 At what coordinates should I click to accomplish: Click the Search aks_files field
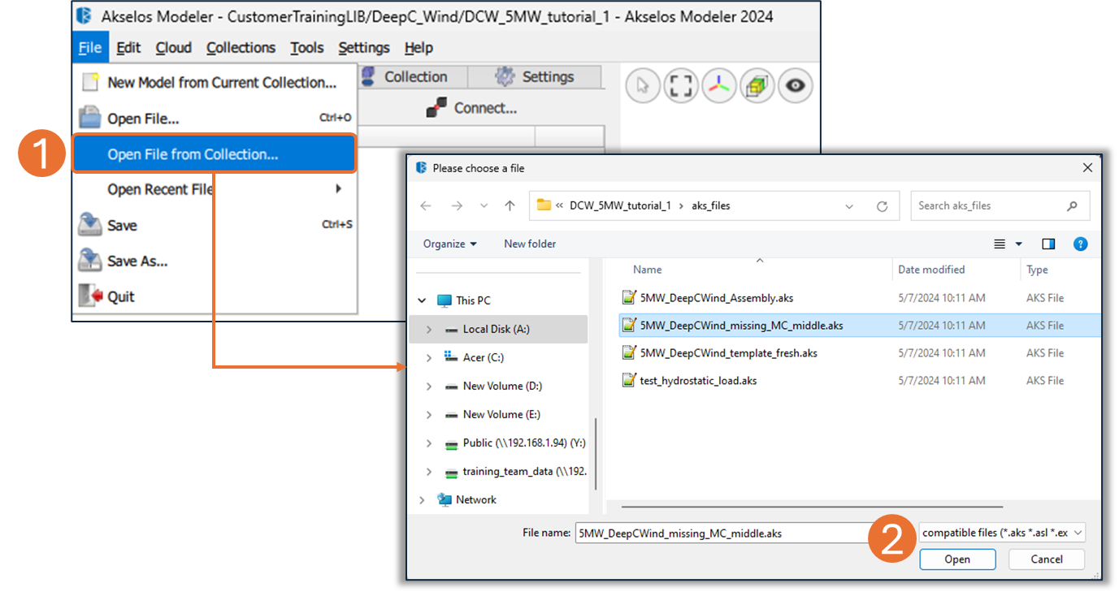click(x=1000, y=205)
